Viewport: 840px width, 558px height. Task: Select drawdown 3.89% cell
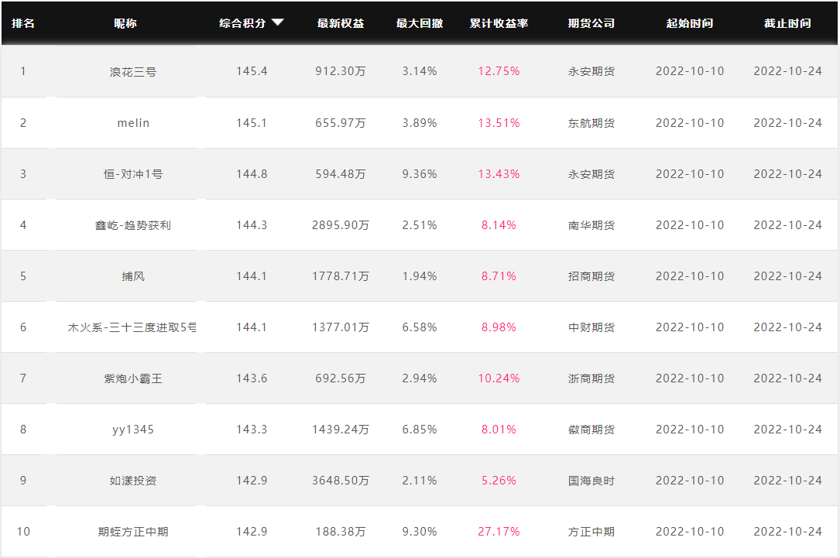tap(420, 123)
